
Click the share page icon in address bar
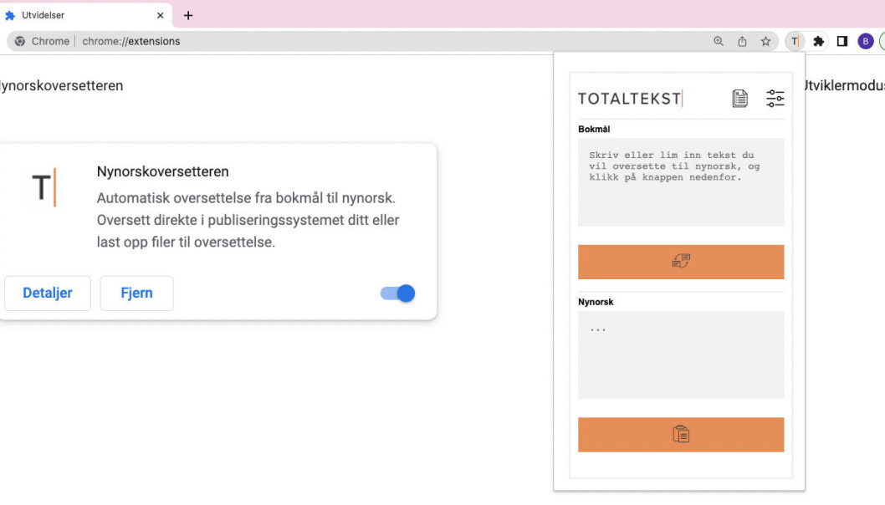tap(742, 41)
